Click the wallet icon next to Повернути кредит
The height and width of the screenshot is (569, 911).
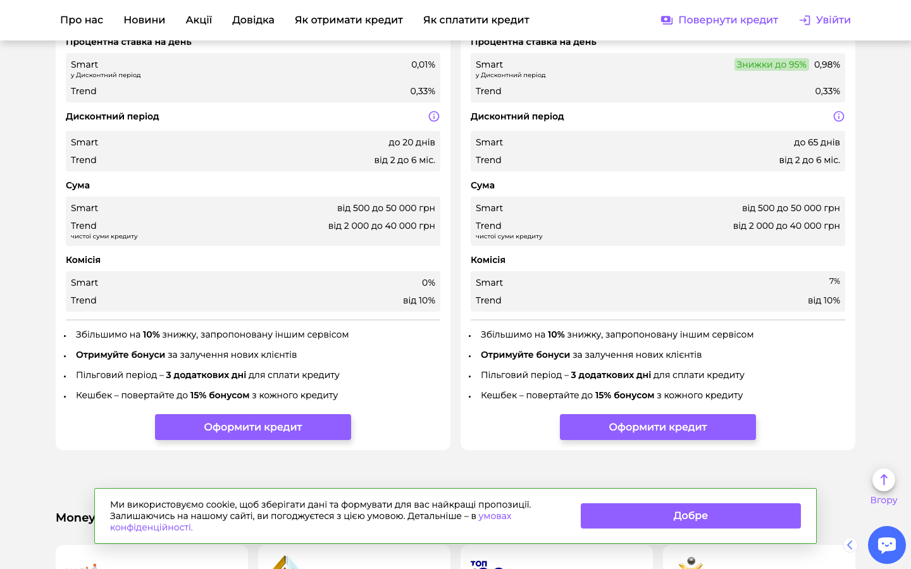[666, 20]
